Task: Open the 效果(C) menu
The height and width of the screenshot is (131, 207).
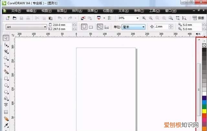Action: point(93,10)
